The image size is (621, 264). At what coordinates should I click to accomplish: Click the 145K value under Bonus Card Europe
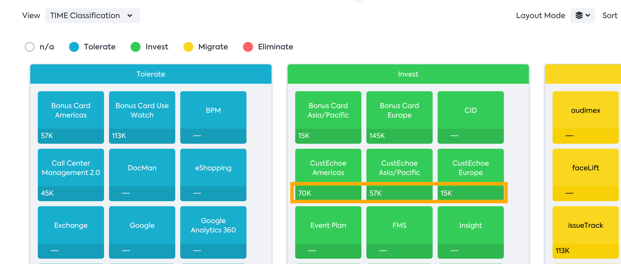[x=377, y=136]
